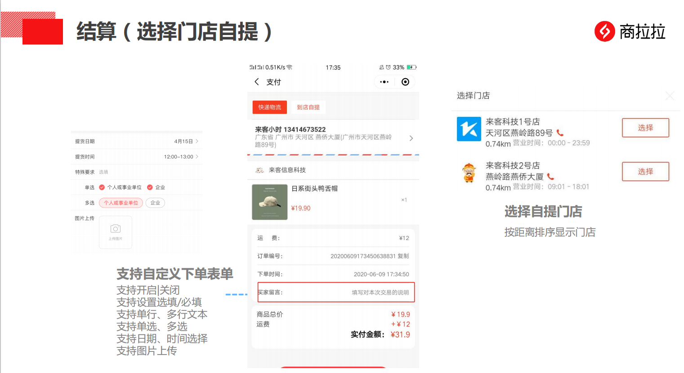Click the 营业时间 00:00 - 23:59 text
The height and width of the screenshot is (373, 684).
(551, 143)
